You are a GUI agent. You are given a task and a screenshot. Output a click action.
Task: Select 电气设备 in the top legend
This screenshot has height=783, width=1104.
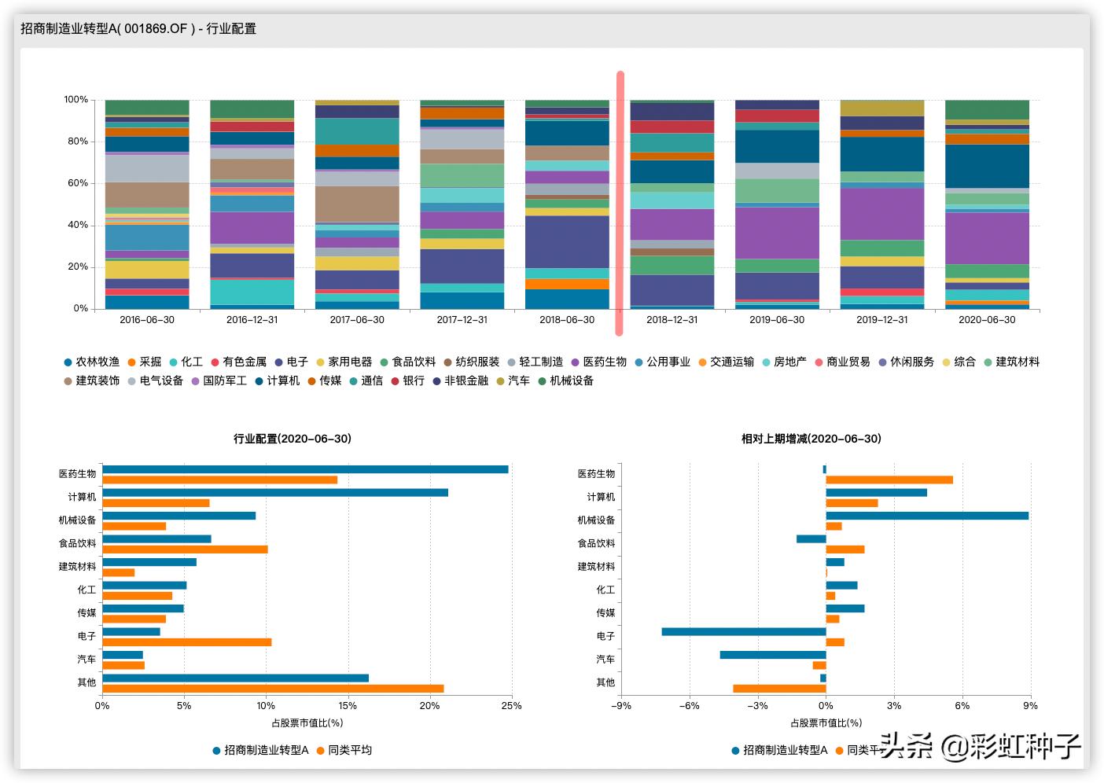[155, 380]
